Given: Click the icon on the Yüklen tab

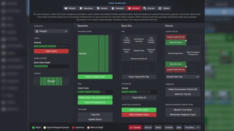Looking at the screenshot, I should (x=160, y=8).
